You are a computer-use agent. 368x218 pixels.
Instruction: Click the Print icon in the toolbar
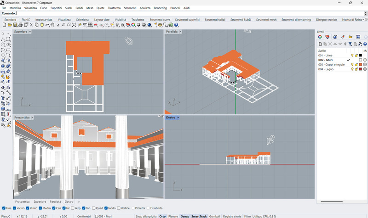[20, 25]
